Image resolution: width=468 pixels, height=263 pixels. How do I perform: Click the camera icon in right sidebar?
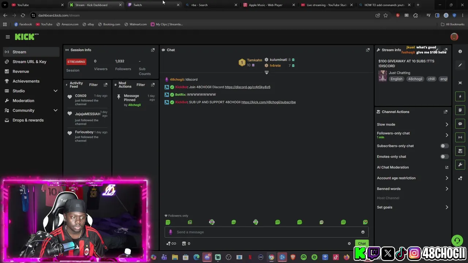460,151
